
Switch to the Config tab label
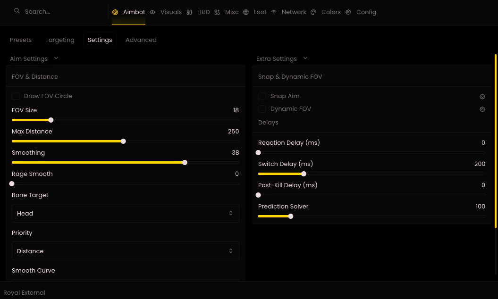pos(366,12)
